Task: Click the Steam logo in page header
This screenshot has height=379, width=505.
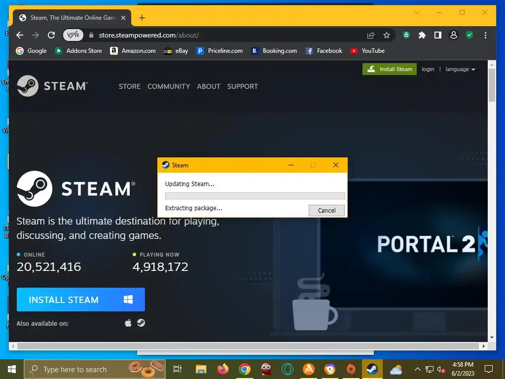Action: [52, 86]
